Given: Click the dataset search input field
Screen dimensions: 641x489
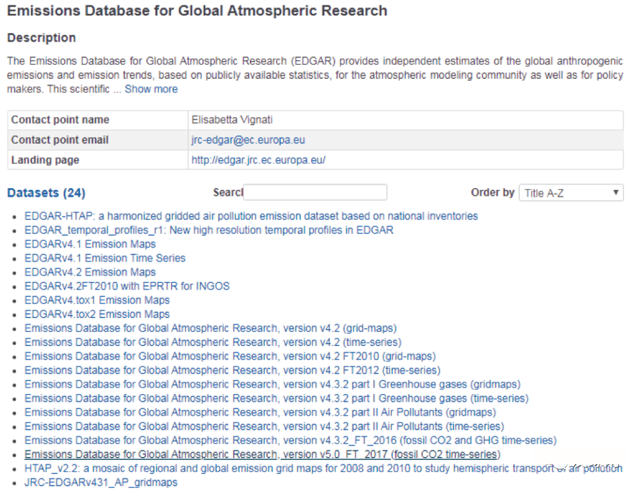Looking at the screenshot, I should (315, 192).
